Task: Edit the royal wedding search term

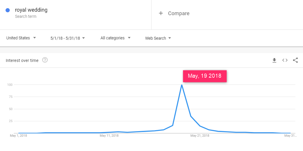Action: tap(31, 10)
